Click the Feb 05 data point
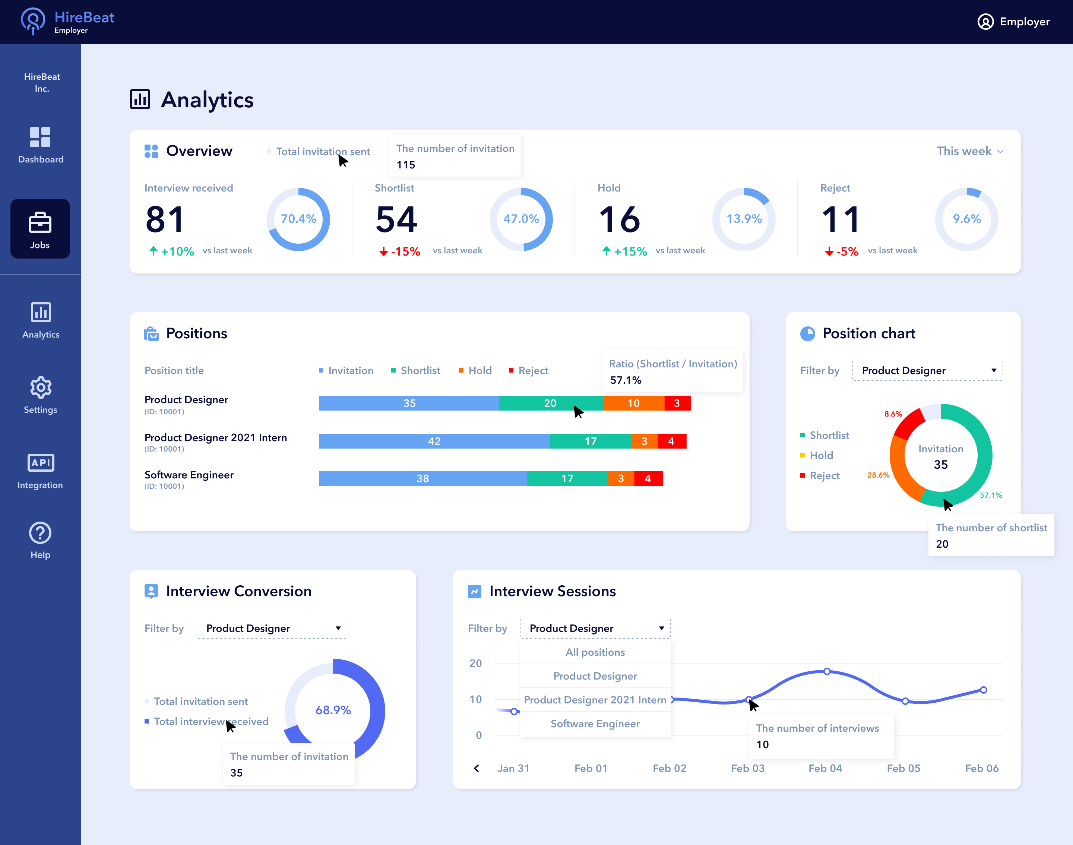The width and height of the screenshot is (1073, 845). click(905, 701)
